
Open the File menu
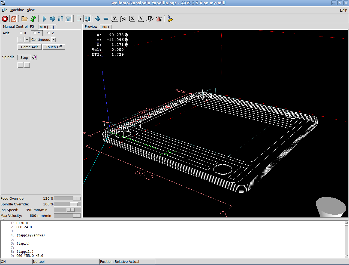coord(5,10)
